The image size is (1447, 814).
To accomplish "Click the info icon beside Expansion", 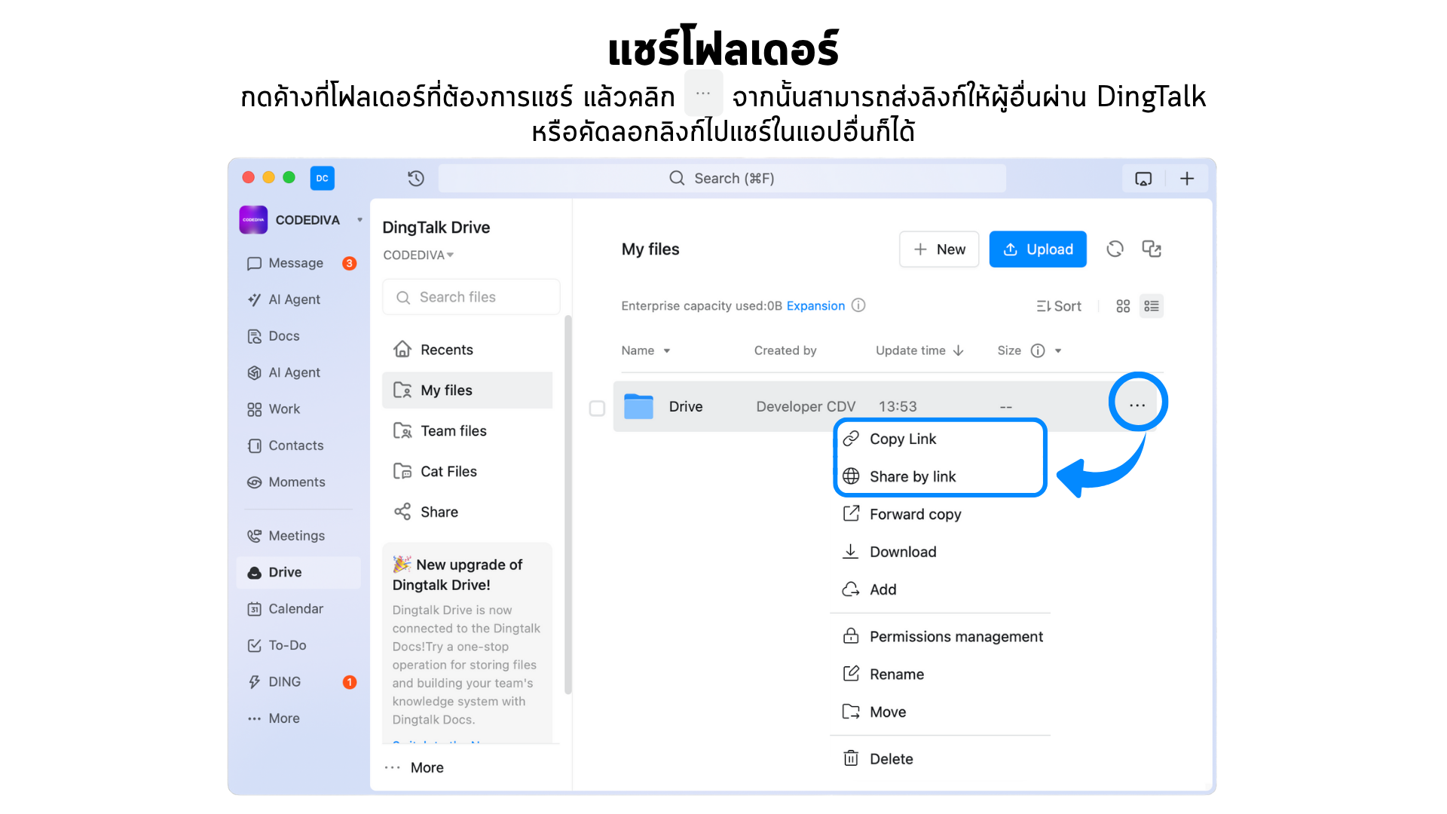I will (x=858, y=305).
